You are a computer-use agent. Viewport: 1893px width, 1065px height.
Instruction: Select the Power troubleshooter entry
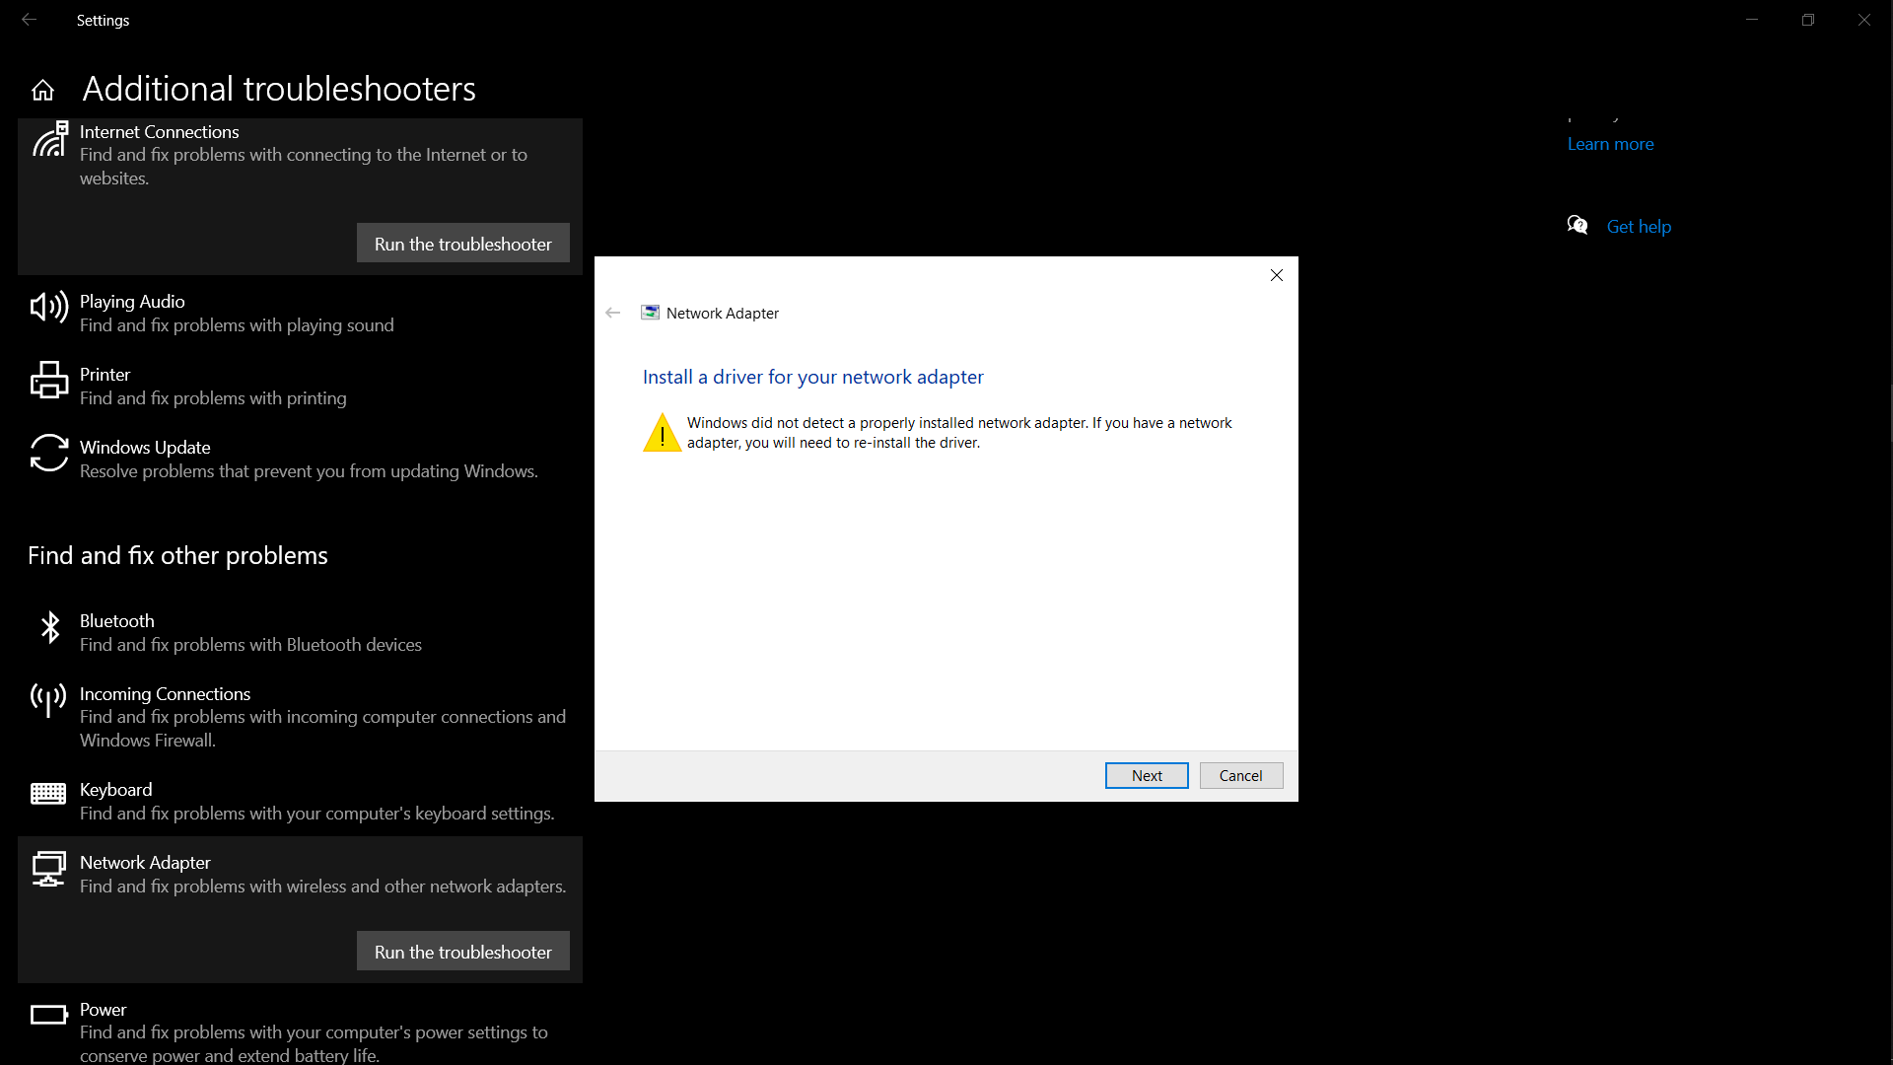pos(300,1026)
